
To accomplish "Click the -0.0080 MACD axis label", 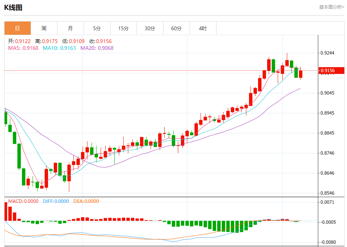I will [328, 242].
